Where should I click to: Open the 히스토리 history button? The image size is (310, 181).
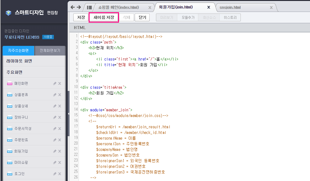[x=230, y=18]
